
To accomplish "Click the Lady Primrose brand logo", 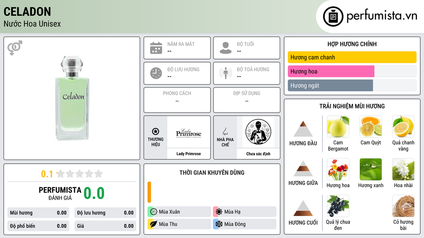I will [x=188, y=132].
